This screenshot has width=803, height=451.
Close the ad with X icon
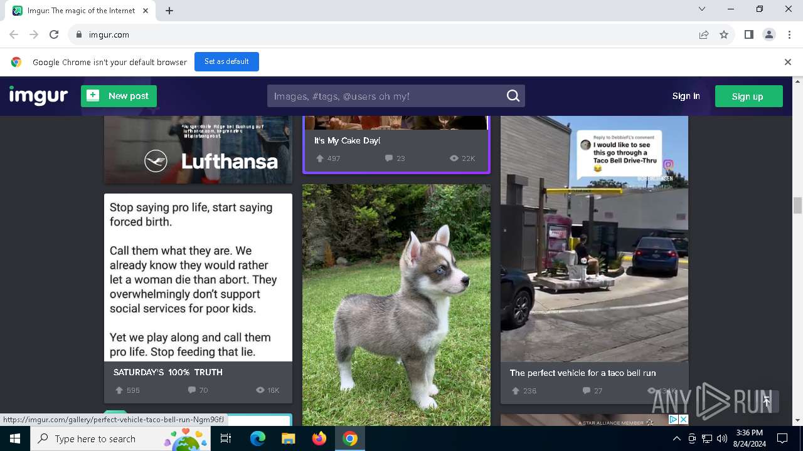(x=683, y=420)
